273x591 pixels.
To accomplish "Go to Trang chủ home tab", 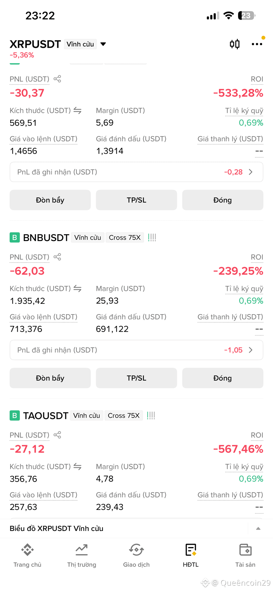I will click(27, 556).
